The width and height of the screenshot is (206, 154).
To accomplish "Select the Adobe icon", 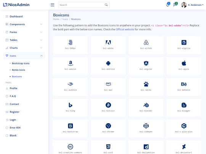I will click(x=108, y=43).
